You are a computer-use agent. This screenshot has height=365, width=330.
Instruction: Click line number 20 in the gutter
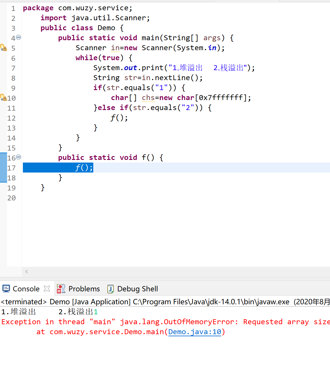pos(11,198)
